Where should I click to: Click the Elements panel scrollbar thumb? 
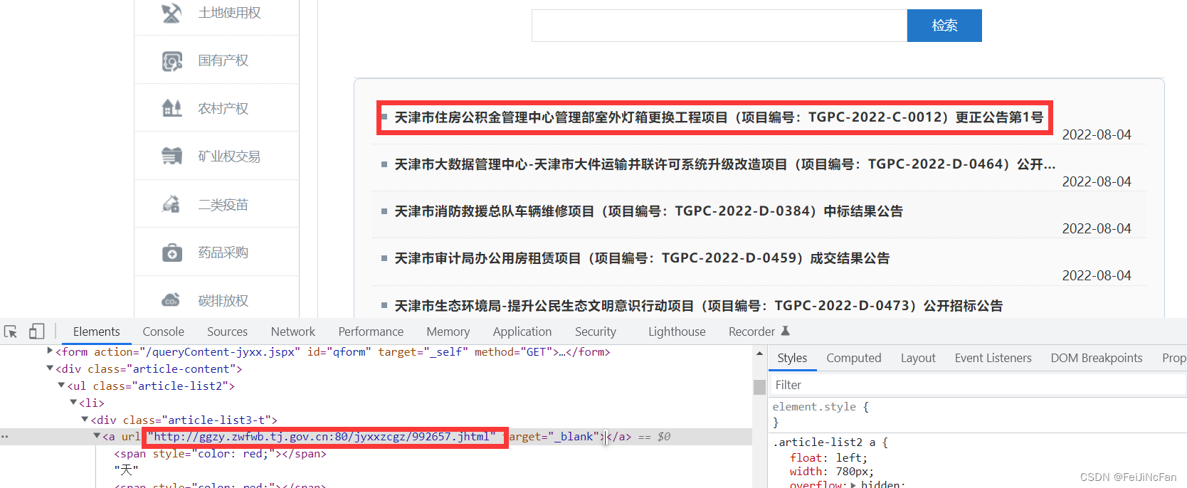[x=759, y=386]
